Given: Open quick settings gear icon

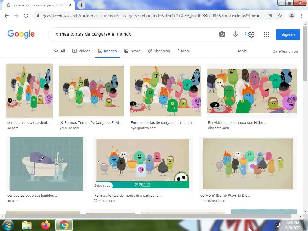Looking at the screenshot, I should coord(251,35).
